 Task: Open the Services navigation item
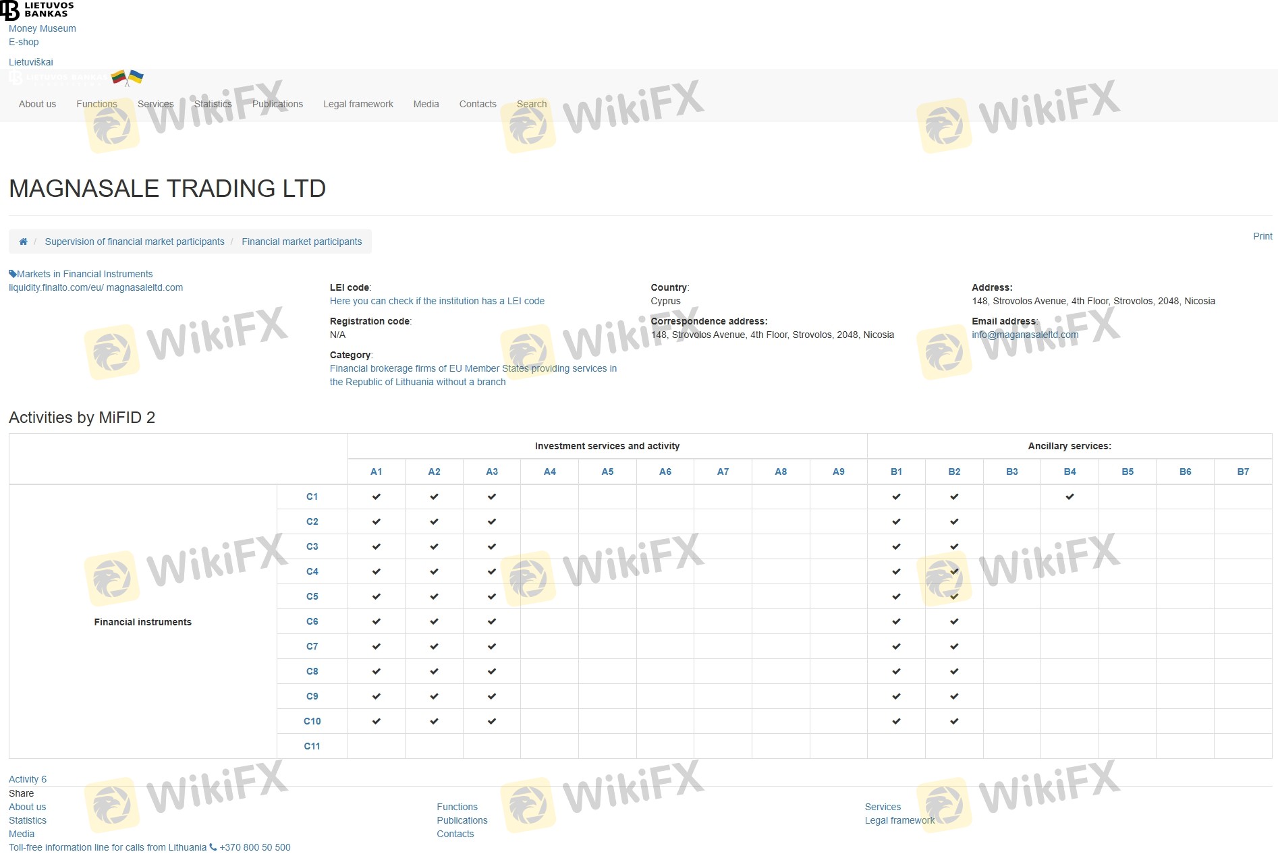156,104
